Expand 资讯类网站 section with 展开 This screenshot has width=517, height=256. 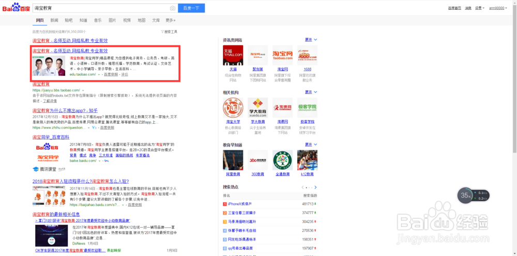click(x=311, y=40)
